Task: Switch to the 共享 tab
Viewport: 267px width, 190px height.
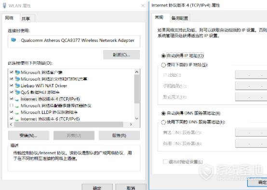Action: [x=26, y=19]
